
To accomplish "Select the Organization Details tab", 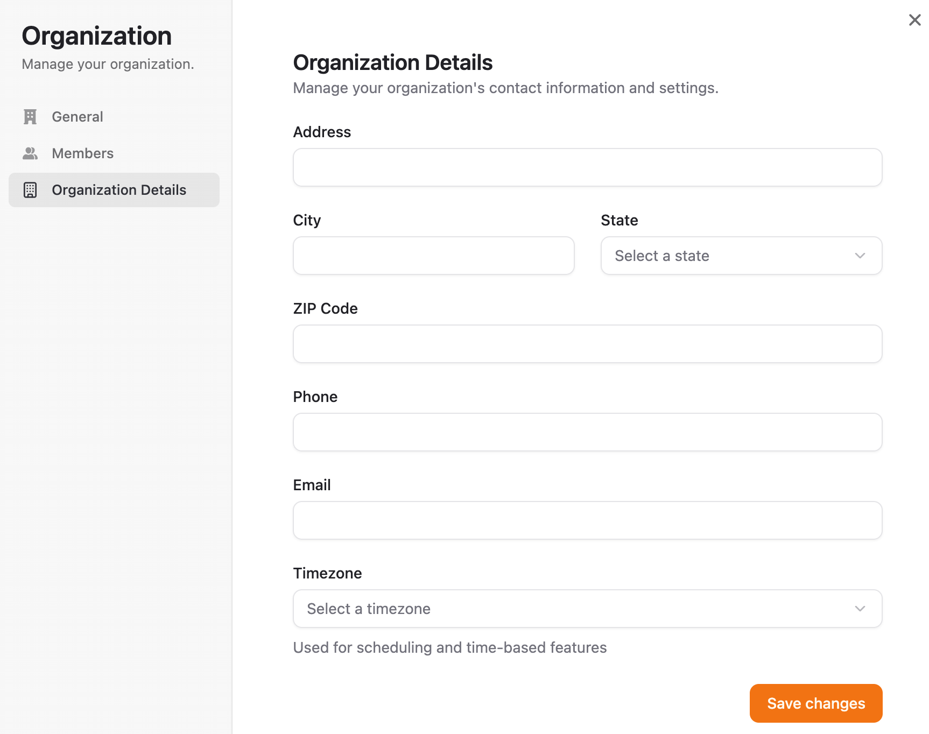I will (x=119, y=190).
